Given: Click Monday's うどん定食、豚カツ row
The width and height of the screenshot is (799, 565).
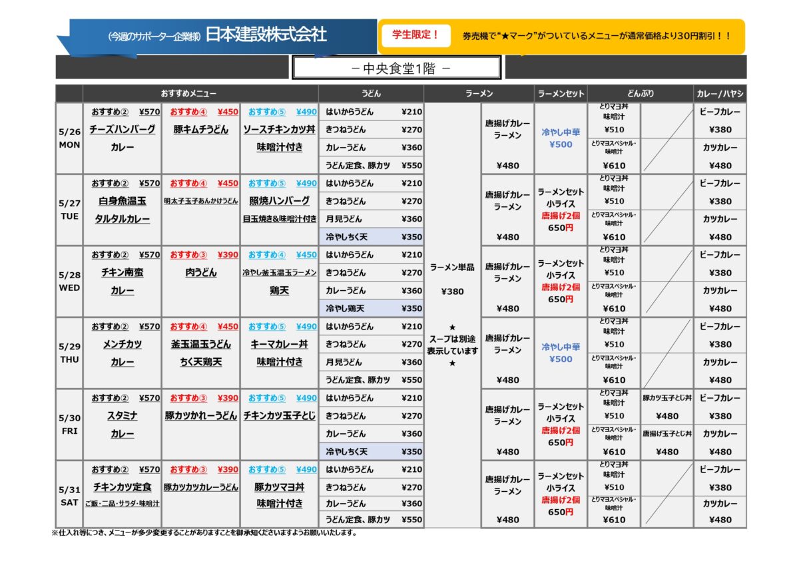Looking at the screenshot, I should click(x=372, y=165).
